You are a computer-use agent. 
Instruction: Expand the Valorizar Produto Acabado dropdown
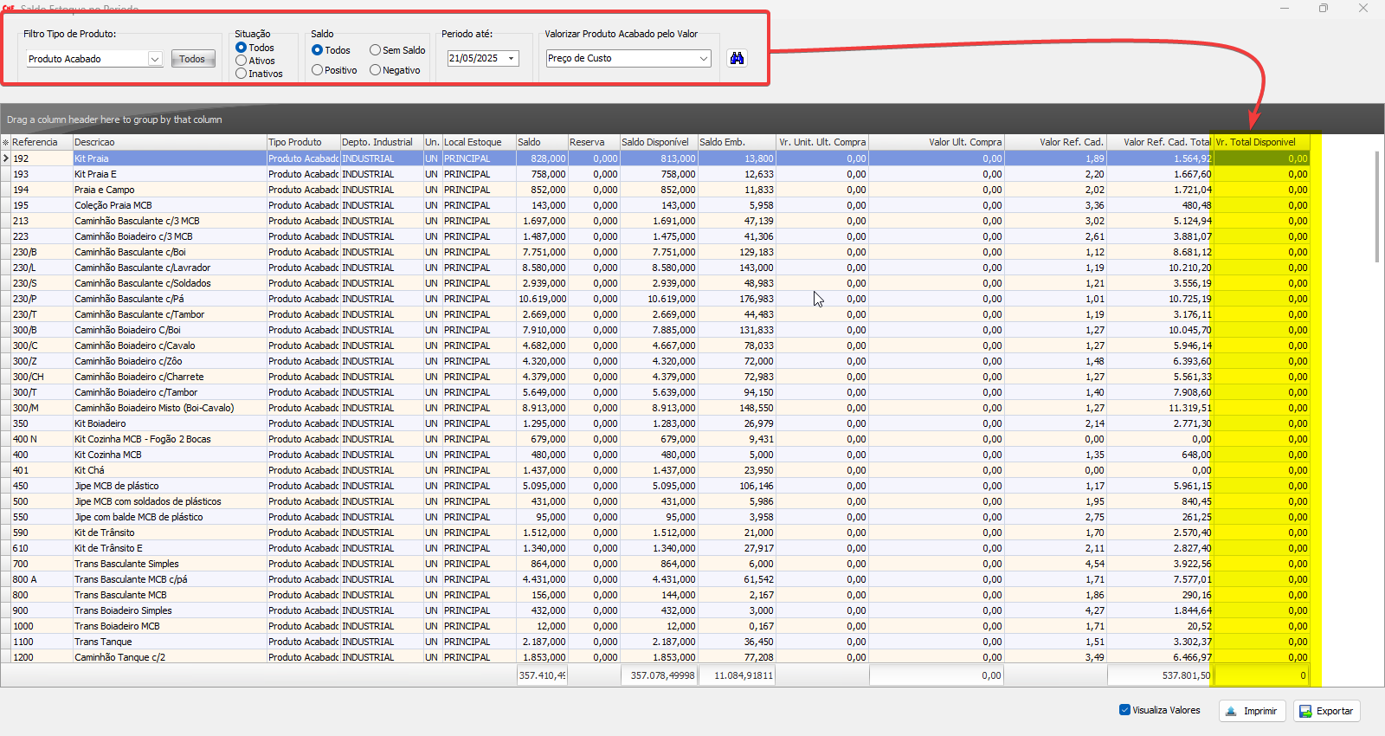click(703, 58)
